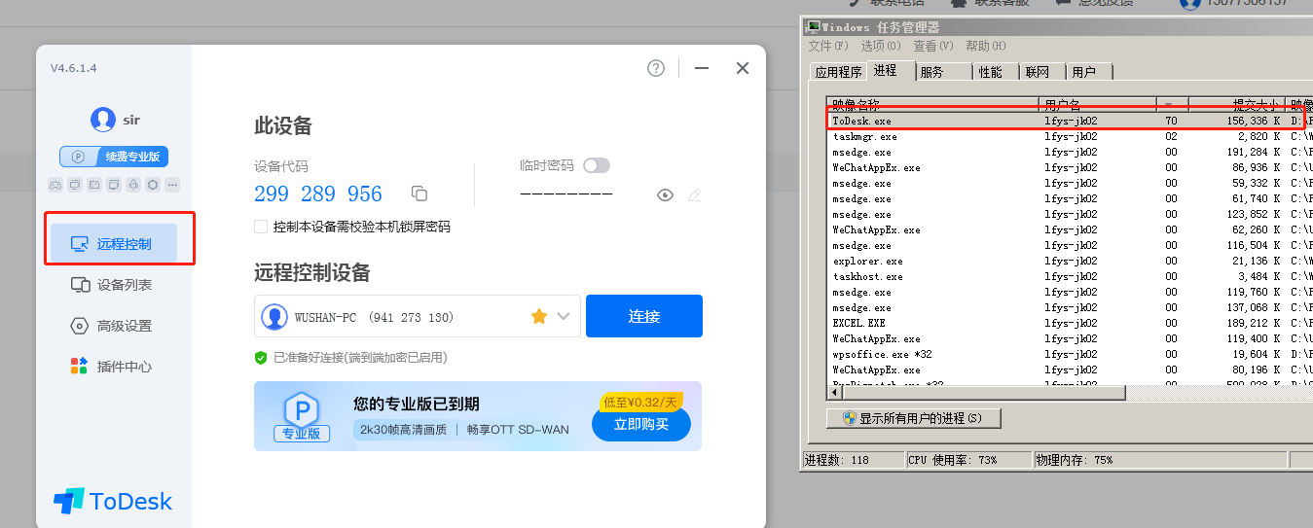The height and width of the screenshot is (528, 1313).
Task: Click the sir user avatar
Action: (x=103, y=120)
